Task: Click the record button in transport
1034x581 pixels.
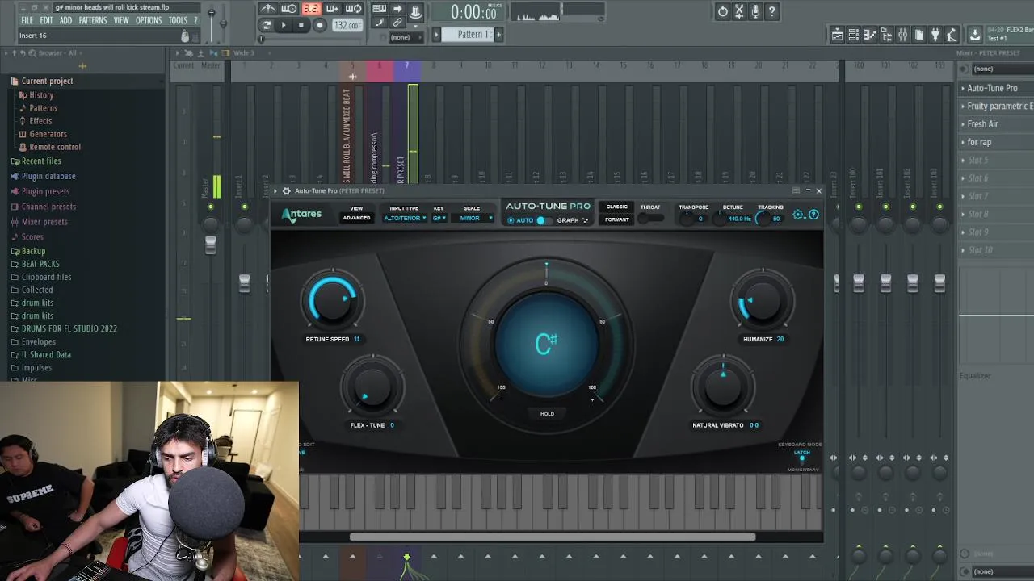Action: [319, 25]
